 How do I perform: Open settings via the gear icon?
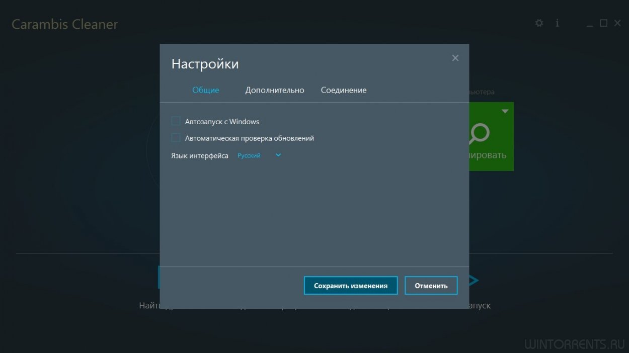pos(539,23)
